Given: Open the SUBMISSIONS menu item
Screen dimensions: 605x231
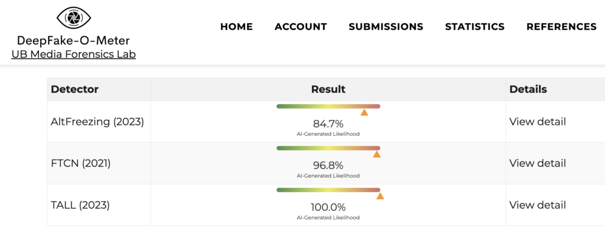Looking at the screenshot, I should [x=386, y=27].
